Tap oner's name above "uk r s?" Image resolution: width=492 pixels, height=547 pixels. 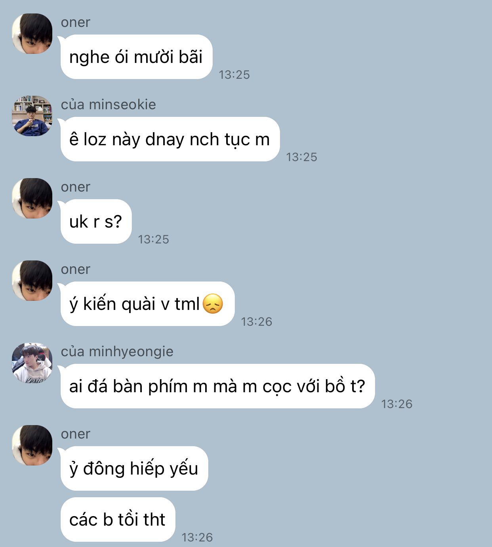pos(76,187)
